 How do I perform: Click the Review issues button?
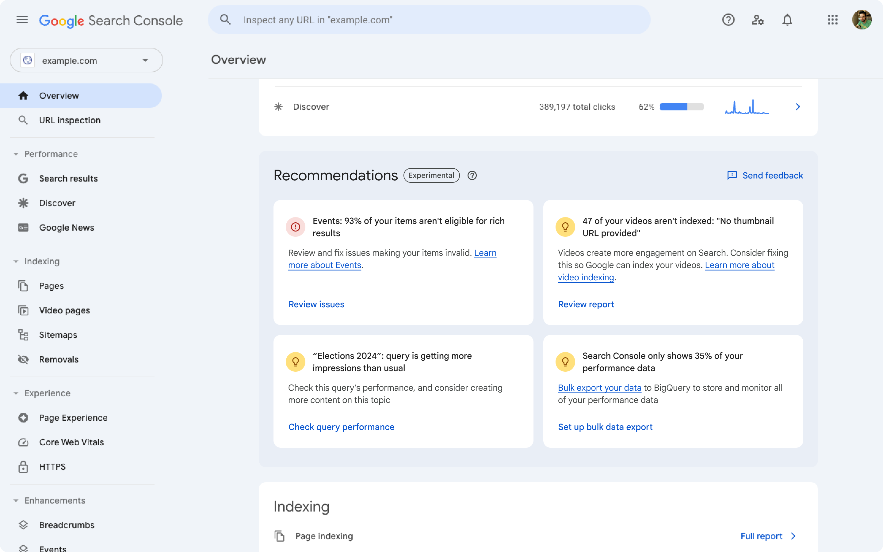coord(316,304)
